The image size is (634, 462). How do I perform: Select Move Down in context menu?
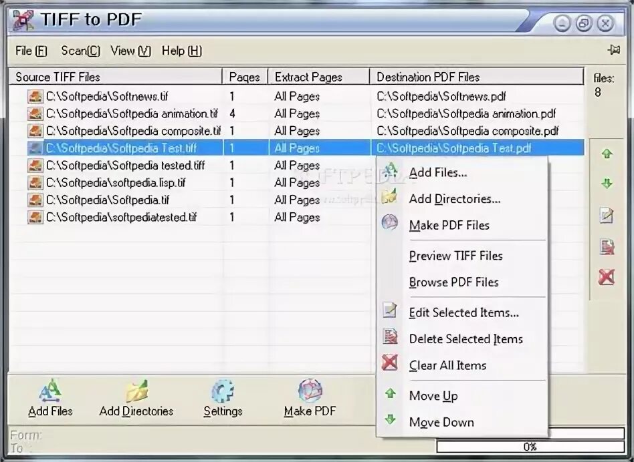click(x=461, y=422)
